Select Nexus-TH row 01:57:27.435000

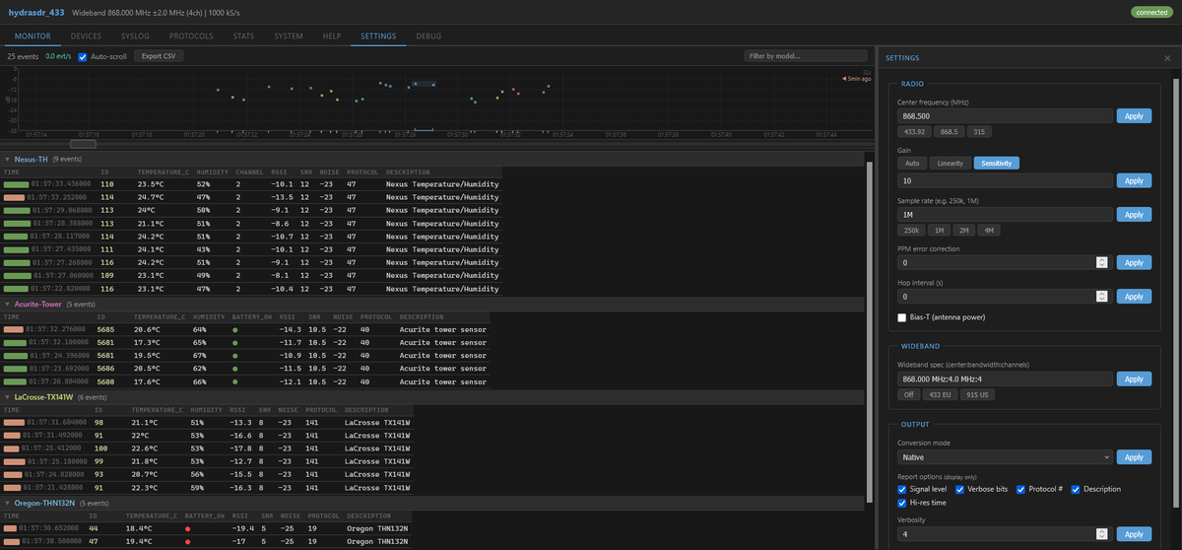(x=250, y=250)
